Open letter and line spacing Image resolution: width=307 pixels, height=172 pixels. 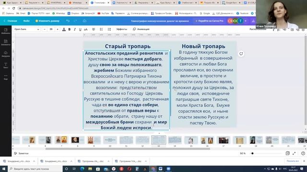click(x=109, y=29)
